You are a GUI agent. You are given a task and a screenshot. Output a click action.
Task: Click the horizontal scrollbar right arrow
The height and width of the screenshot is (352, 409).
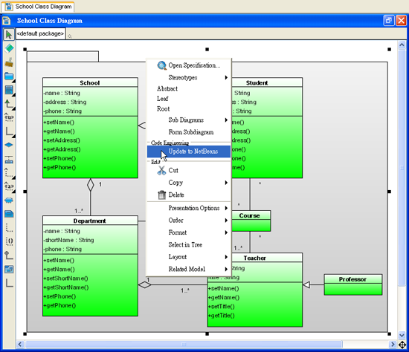click(x=392, y=345)
